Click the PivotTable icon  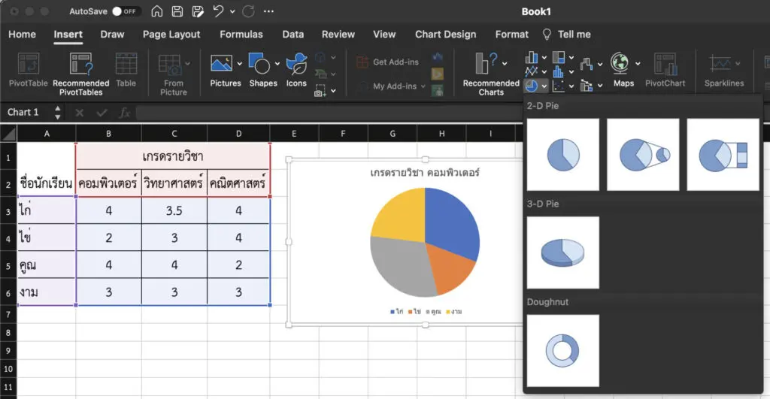[x=29, y=65]
